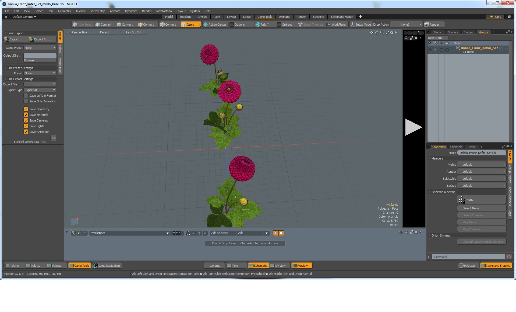Click the Select Items button
This screenshot has width=516, height=312.
coord(482,208)
